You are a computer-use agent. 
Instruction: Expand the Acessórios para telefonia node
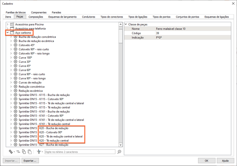pos(8,29)
